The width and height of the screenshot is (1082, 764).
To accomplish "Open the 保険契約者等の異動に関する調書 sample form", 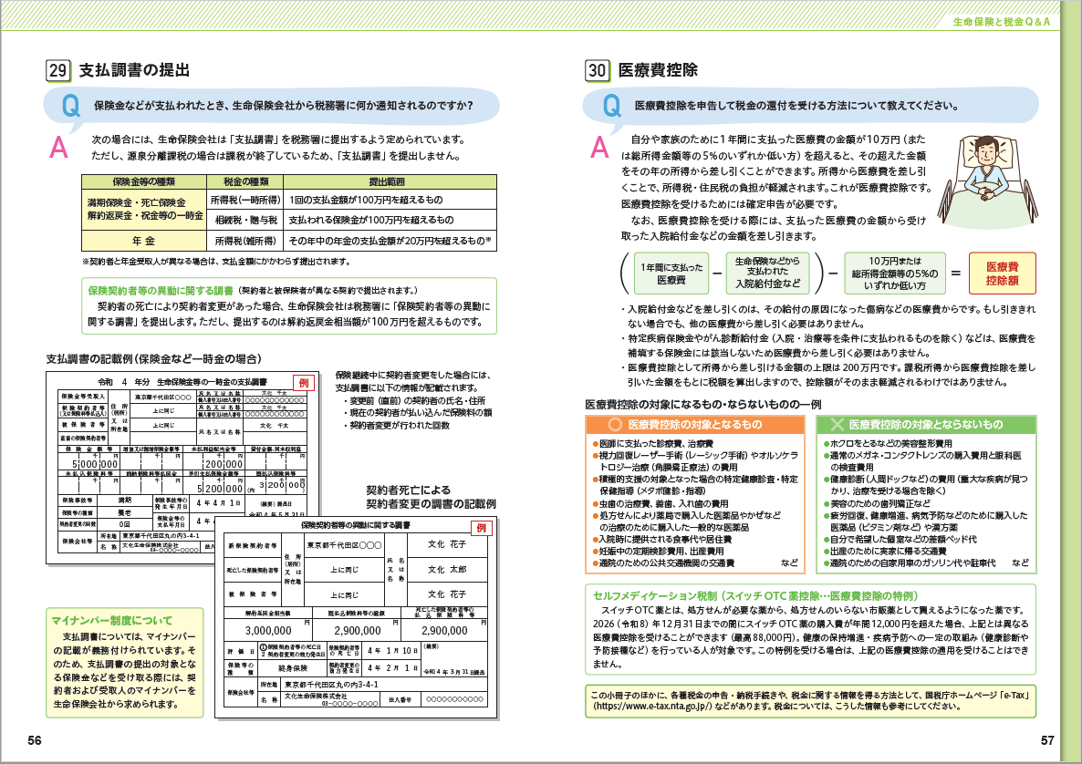I will (356, 617).
